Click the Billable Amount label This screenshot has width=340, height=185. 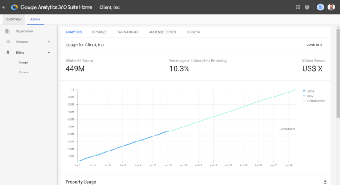[314, 61]
